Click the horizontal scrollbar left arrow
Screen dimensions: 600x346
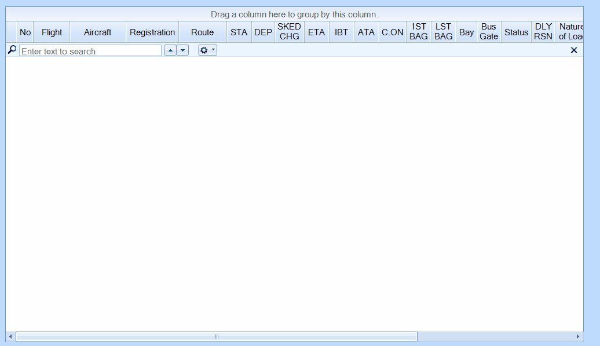click(10, 336)
